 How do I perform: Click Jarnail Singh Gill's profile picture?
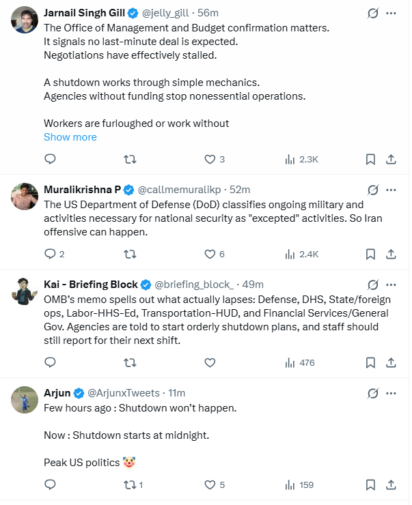tap(25, 20)
